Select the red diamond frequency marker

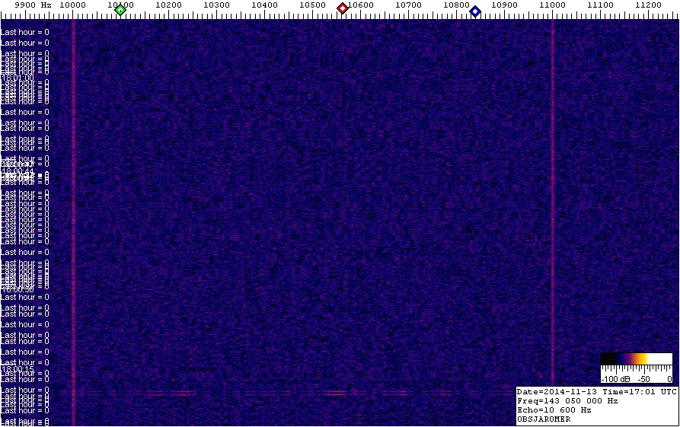tap(343, 8)
